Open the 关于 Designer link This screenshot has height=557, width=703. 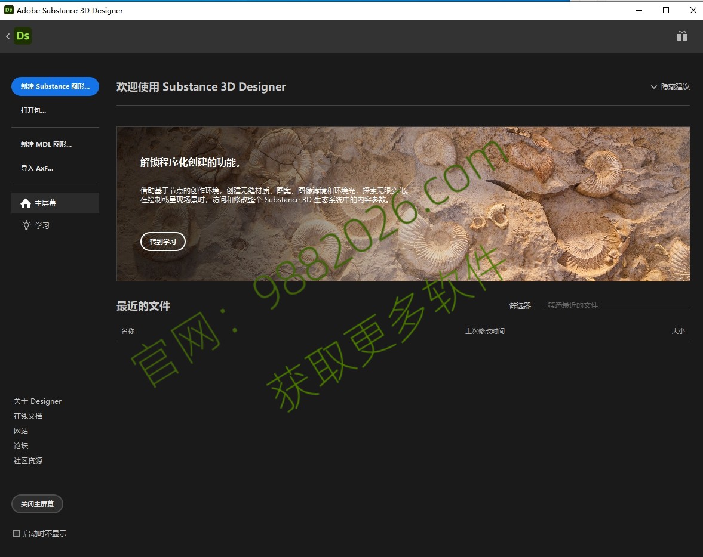pyautogui.click(x=38, y=401)
